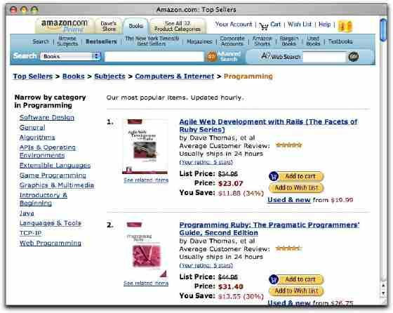Screen dimensions: 393x313
Task: Click the black Go button for Web Search
Action: point(354,57)
